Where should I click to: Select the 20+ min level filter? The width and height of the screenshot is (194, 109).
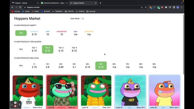[61, 65]
